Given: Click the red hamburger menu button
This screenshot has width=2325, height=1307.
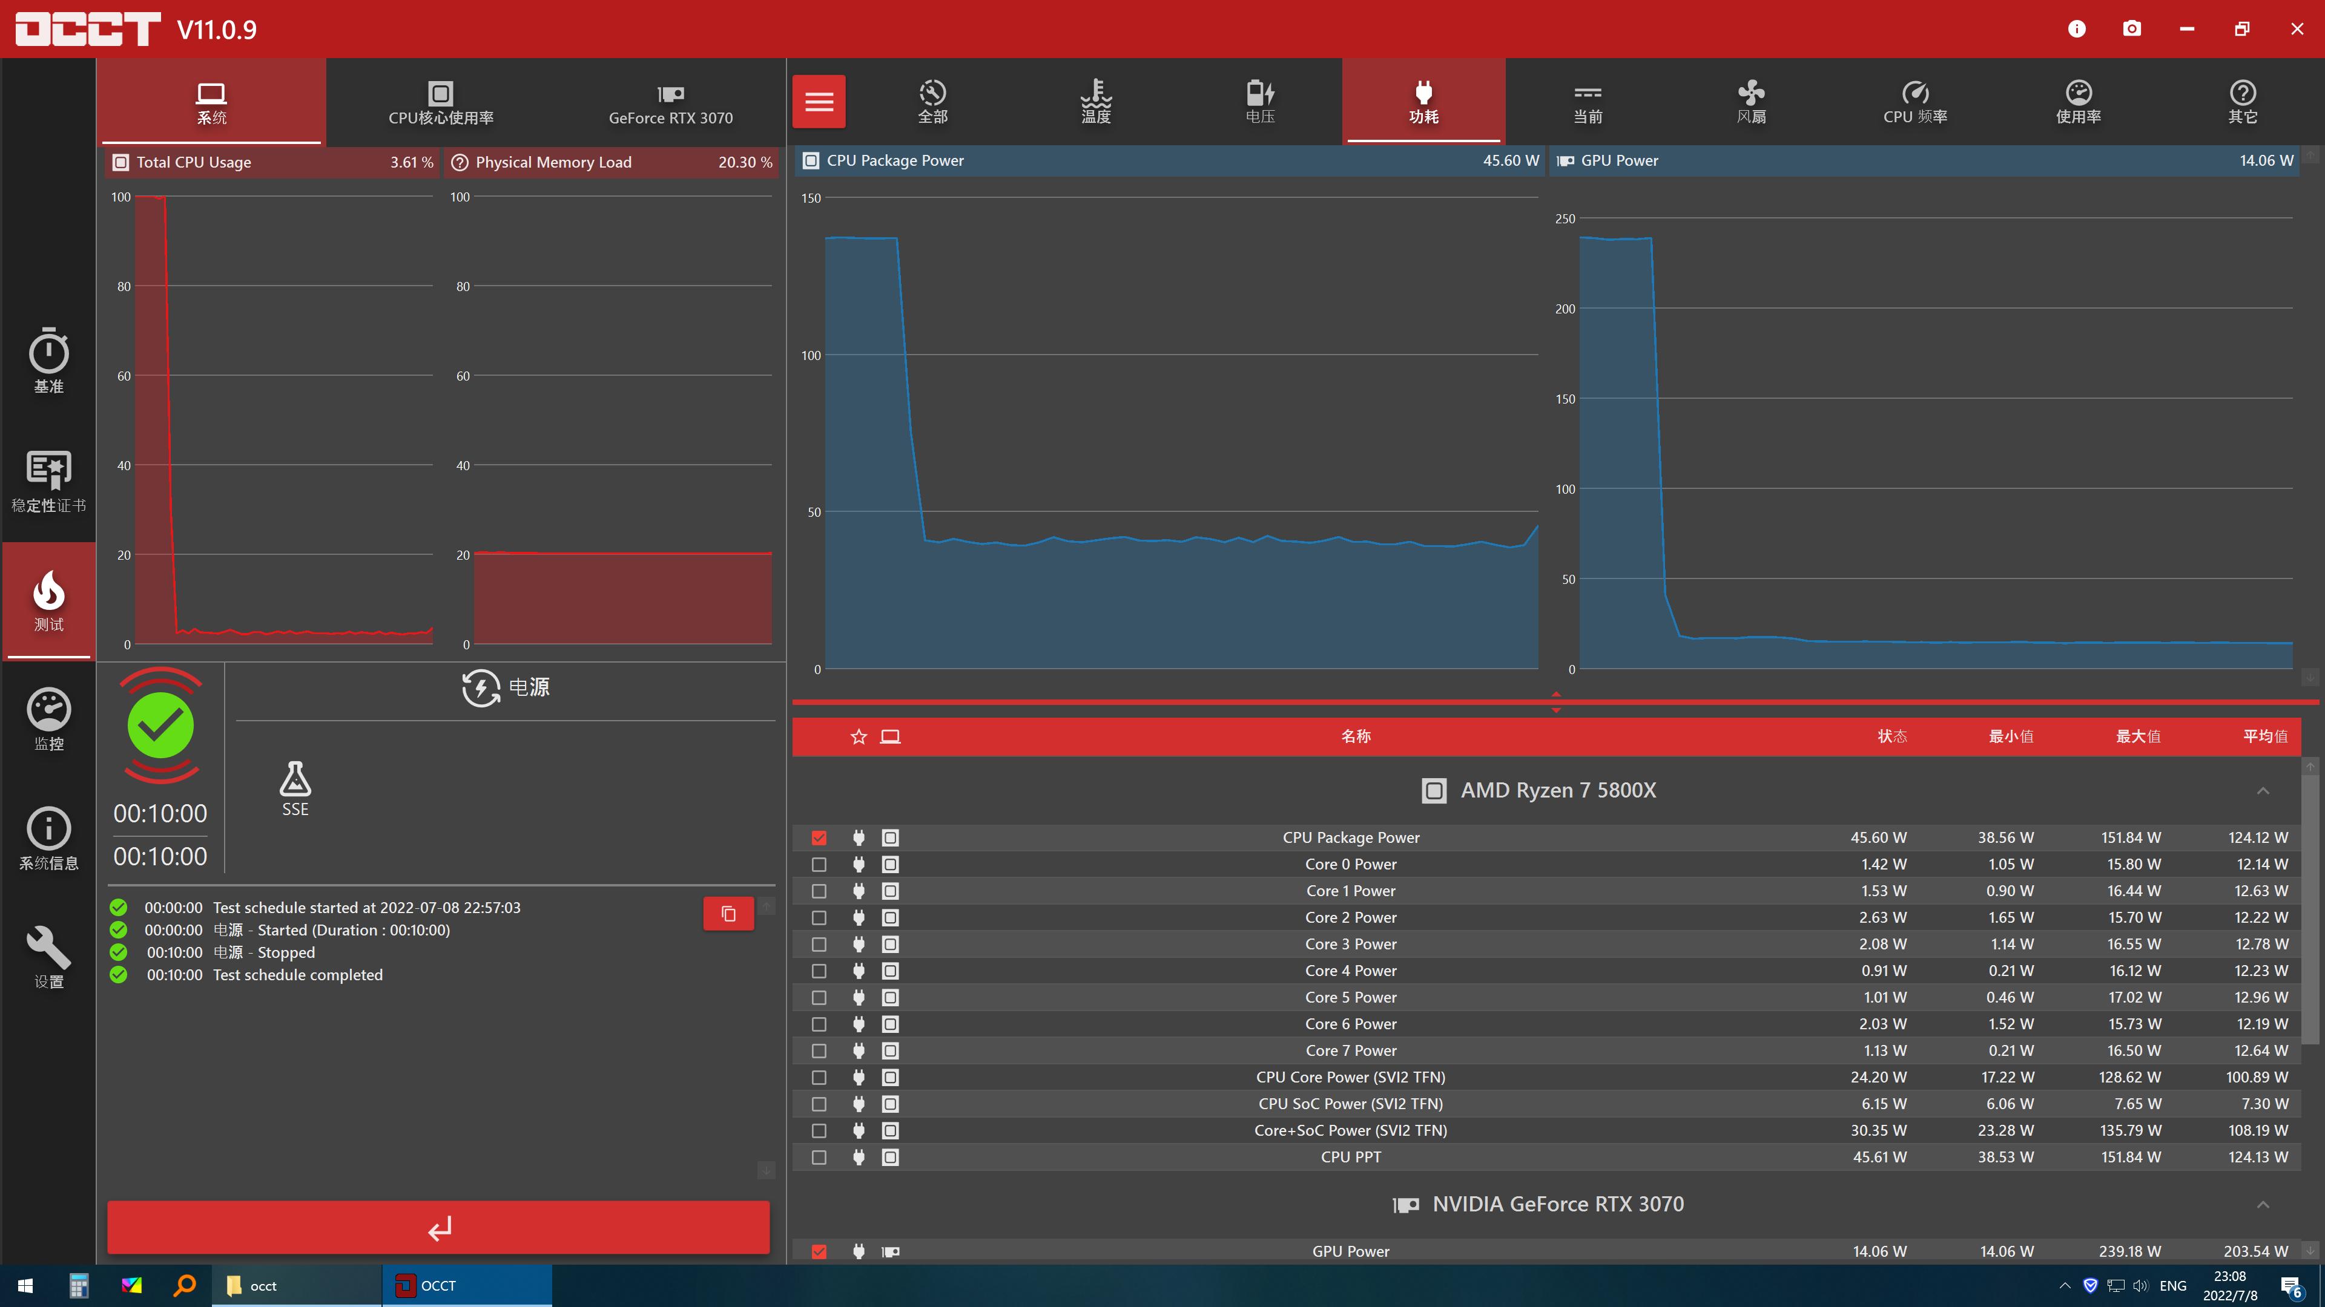Looking at the screenshot, I should pos(819,101).
